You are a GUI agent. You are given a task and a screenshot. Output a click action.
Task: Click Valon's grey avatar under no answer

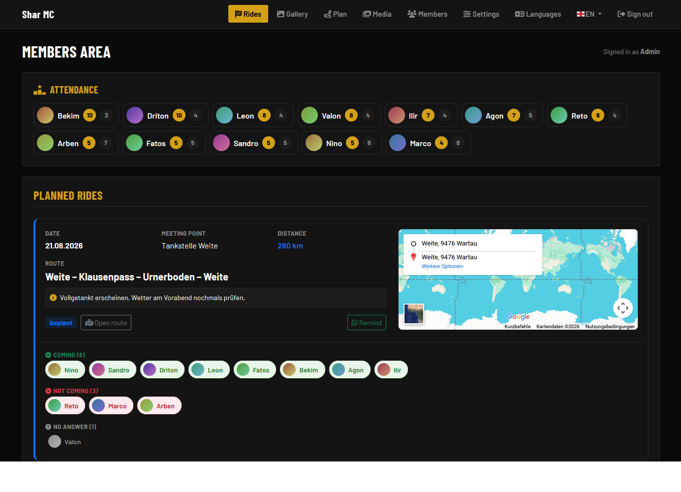(x=55, y=441)
